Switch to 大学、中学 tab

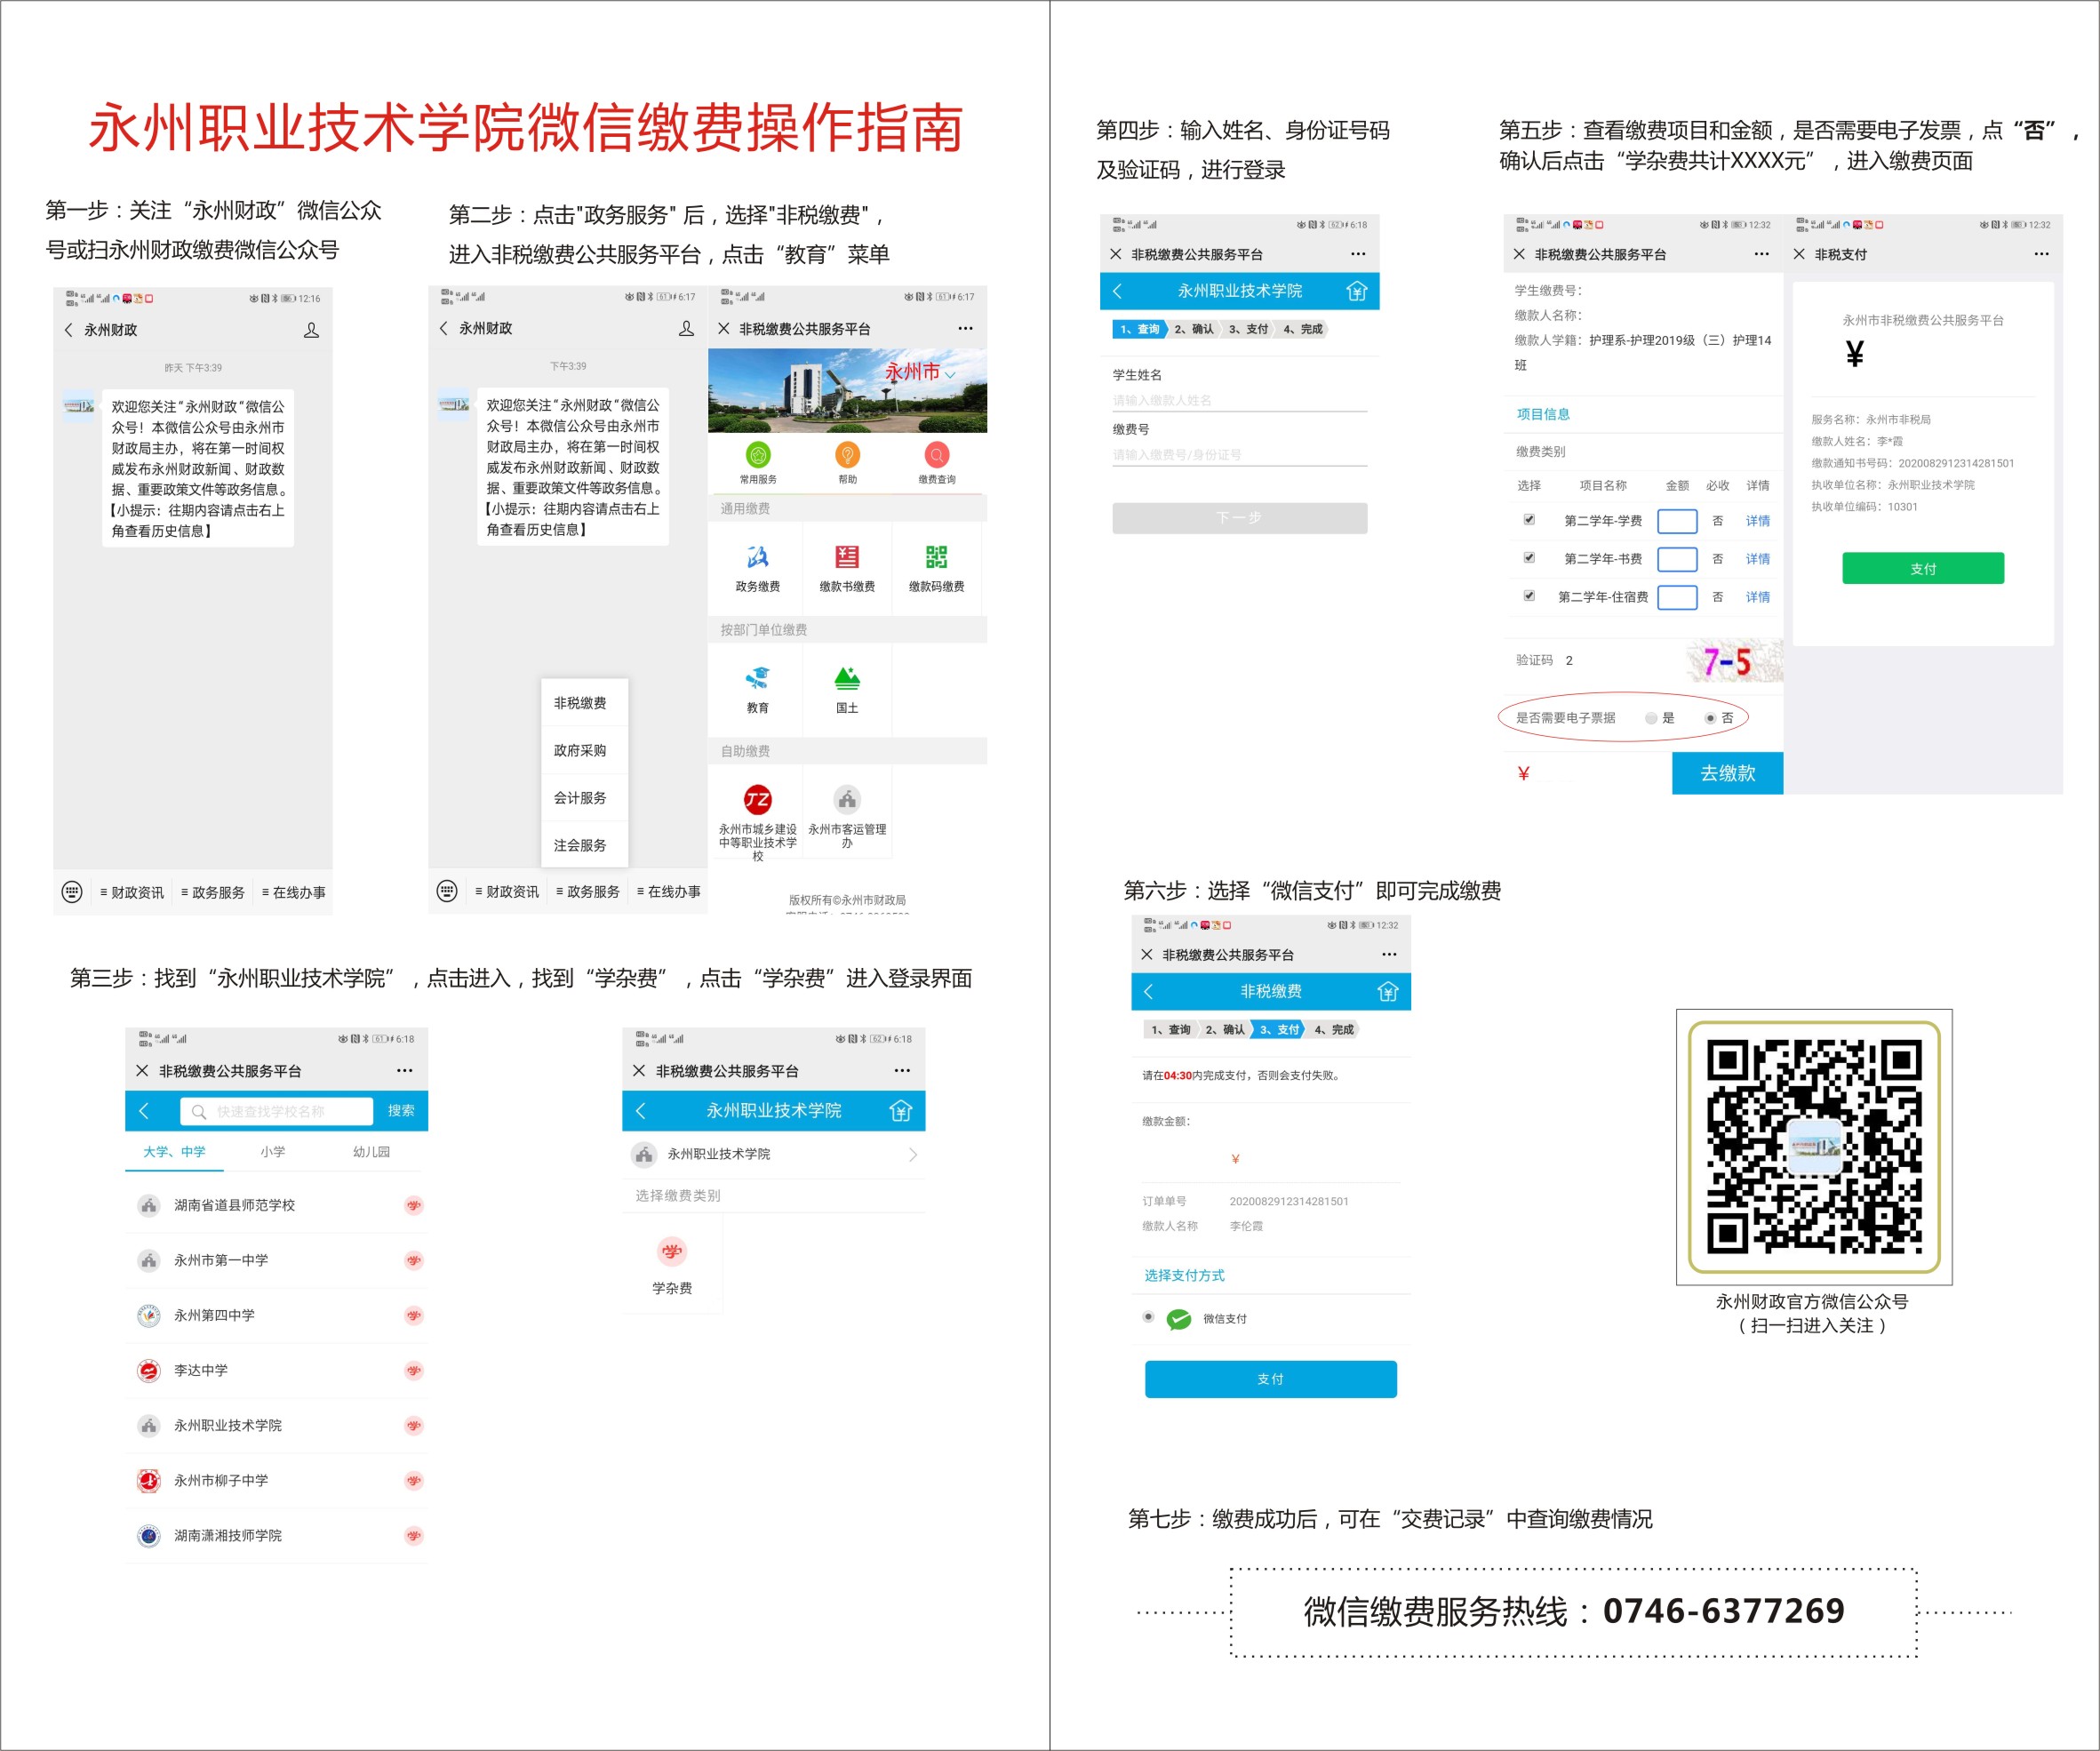174,1152
